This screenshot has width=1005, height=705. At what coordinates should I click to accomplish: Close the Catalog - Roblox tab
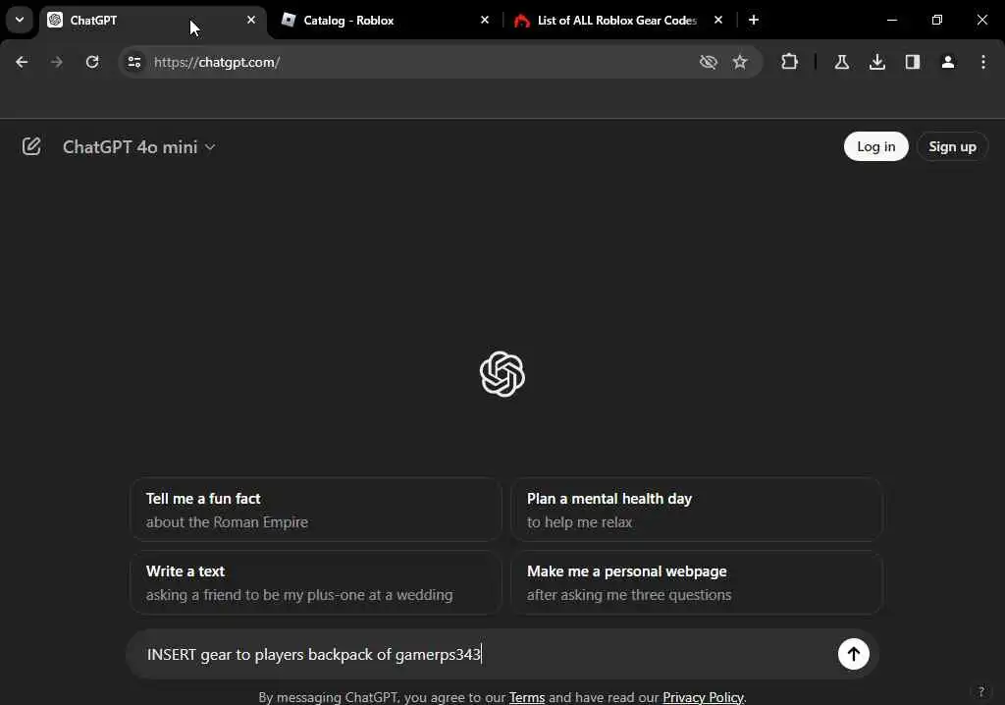(485, 20)
